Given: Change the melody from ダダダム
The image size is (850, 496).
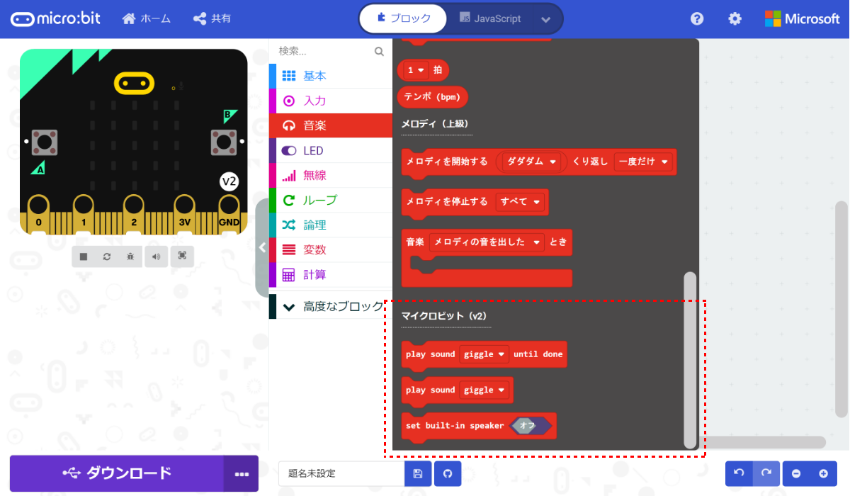Looking at the screenshot, I should coord(531,162).
